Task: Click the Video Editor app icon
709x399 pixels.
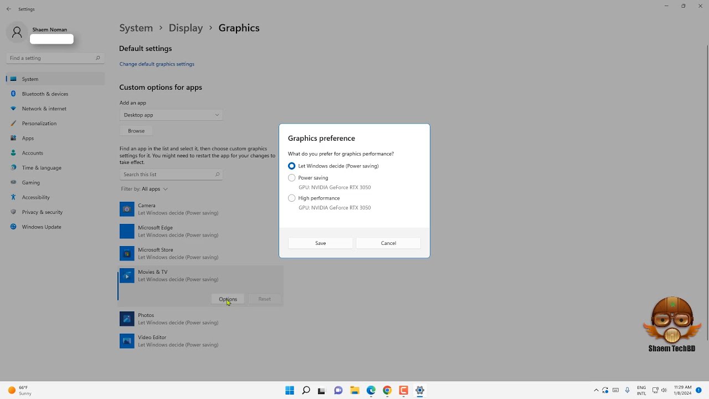Action: pos(127,341)
